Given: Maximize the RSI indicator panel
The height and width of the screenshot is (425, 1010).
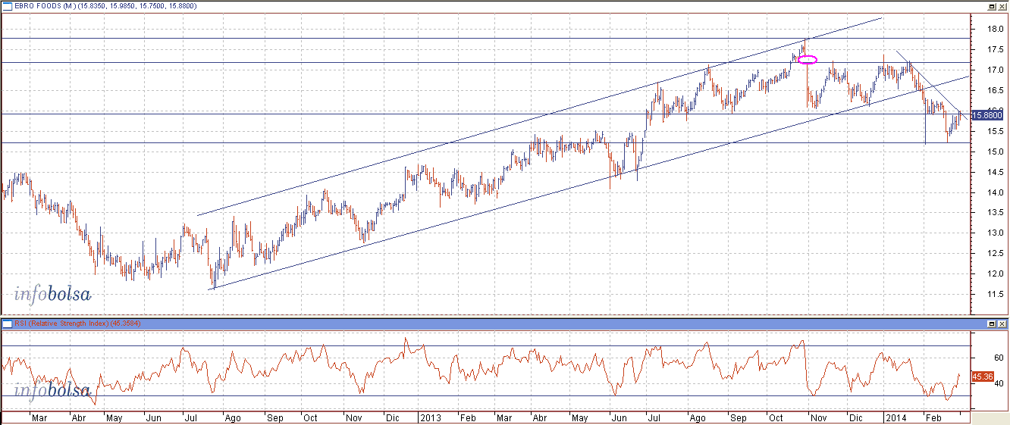Looking at the screenshot, I should point(993,323).
